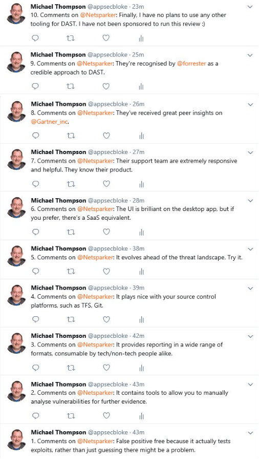Open Michael Thompson's avatar on tweet 5

click(16, 256)
